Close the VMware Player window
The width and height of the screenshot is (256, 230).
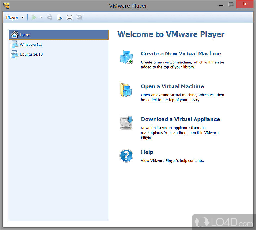click(x=244, y=4)
